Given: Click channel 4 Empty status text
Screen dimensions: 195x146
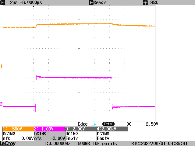Looking at the screenshot, I should (103, 138).
